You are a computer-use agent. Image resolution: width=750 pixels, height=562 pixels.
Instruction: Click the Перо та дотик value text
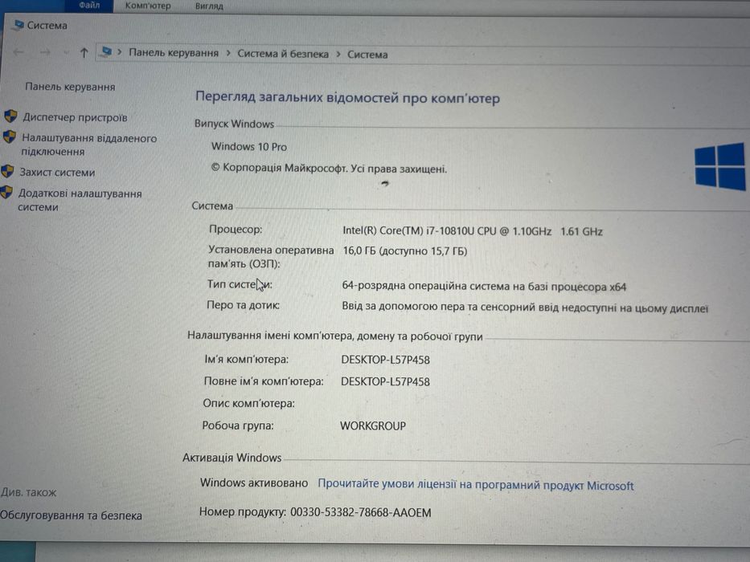click(x=525, y=307)
